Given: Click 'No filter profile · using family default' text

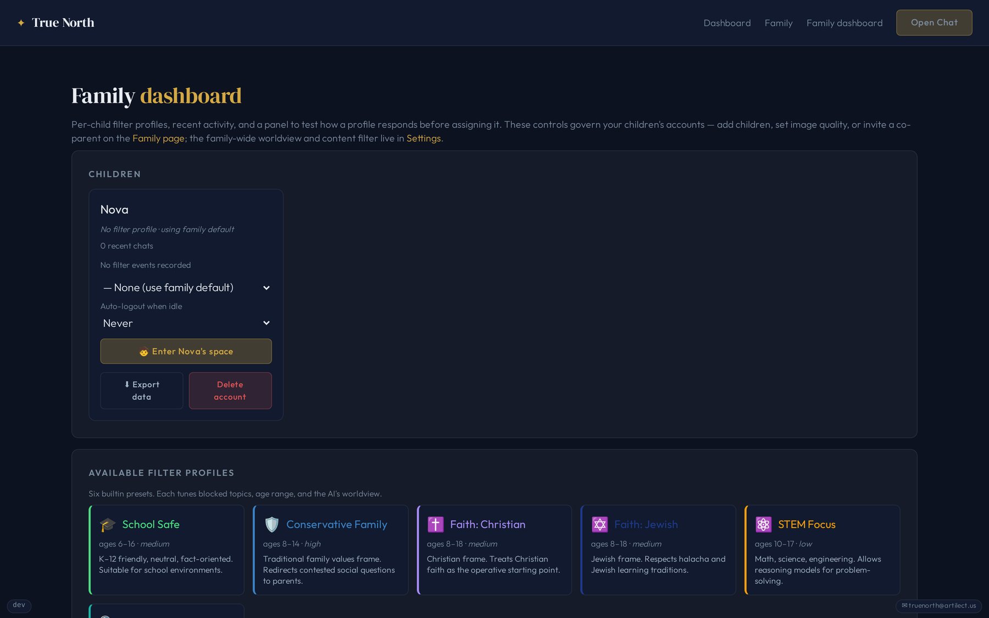Looking at the screenshot, I should pyautogui.click(x=167, y=230).
